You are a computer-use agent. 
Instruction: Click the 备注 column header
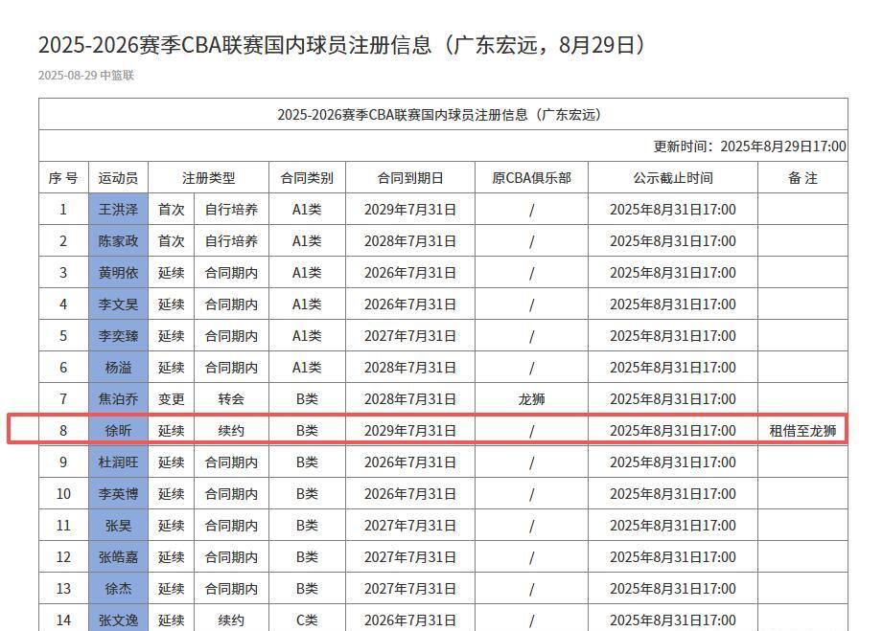(802, 178)
